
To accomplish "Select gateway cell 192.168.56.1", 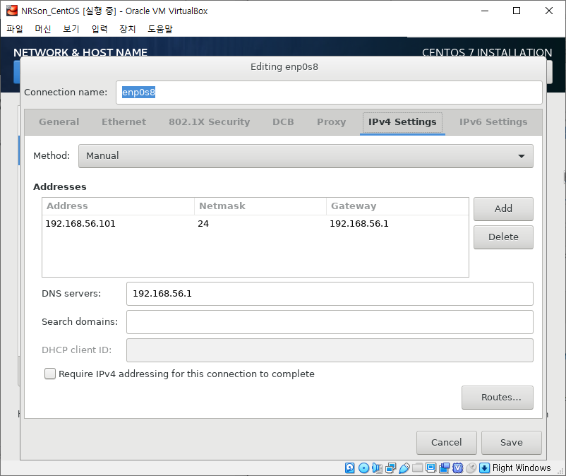I will (x=359, y=224).
